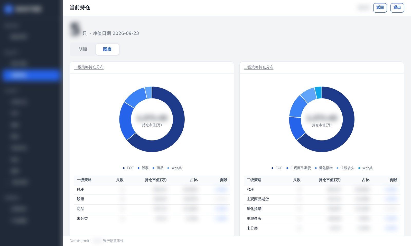Screen dimensions: 411x246
Task: Select 股票 row in 一级策略 table
Action: tap(152, 199)
